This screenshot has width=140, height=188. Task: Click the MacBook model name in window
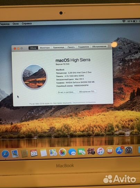coord(60,70)
